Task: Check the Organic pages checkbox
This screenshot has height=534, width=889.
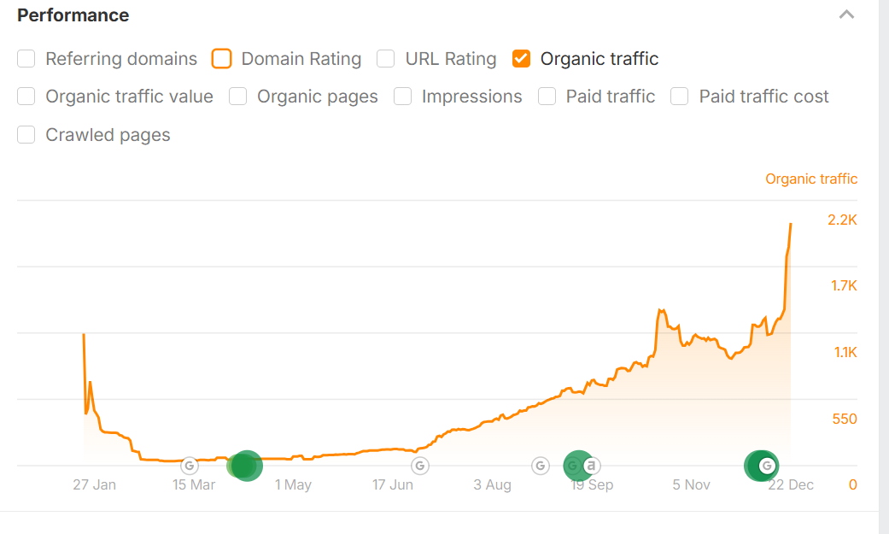Action: 238,97
